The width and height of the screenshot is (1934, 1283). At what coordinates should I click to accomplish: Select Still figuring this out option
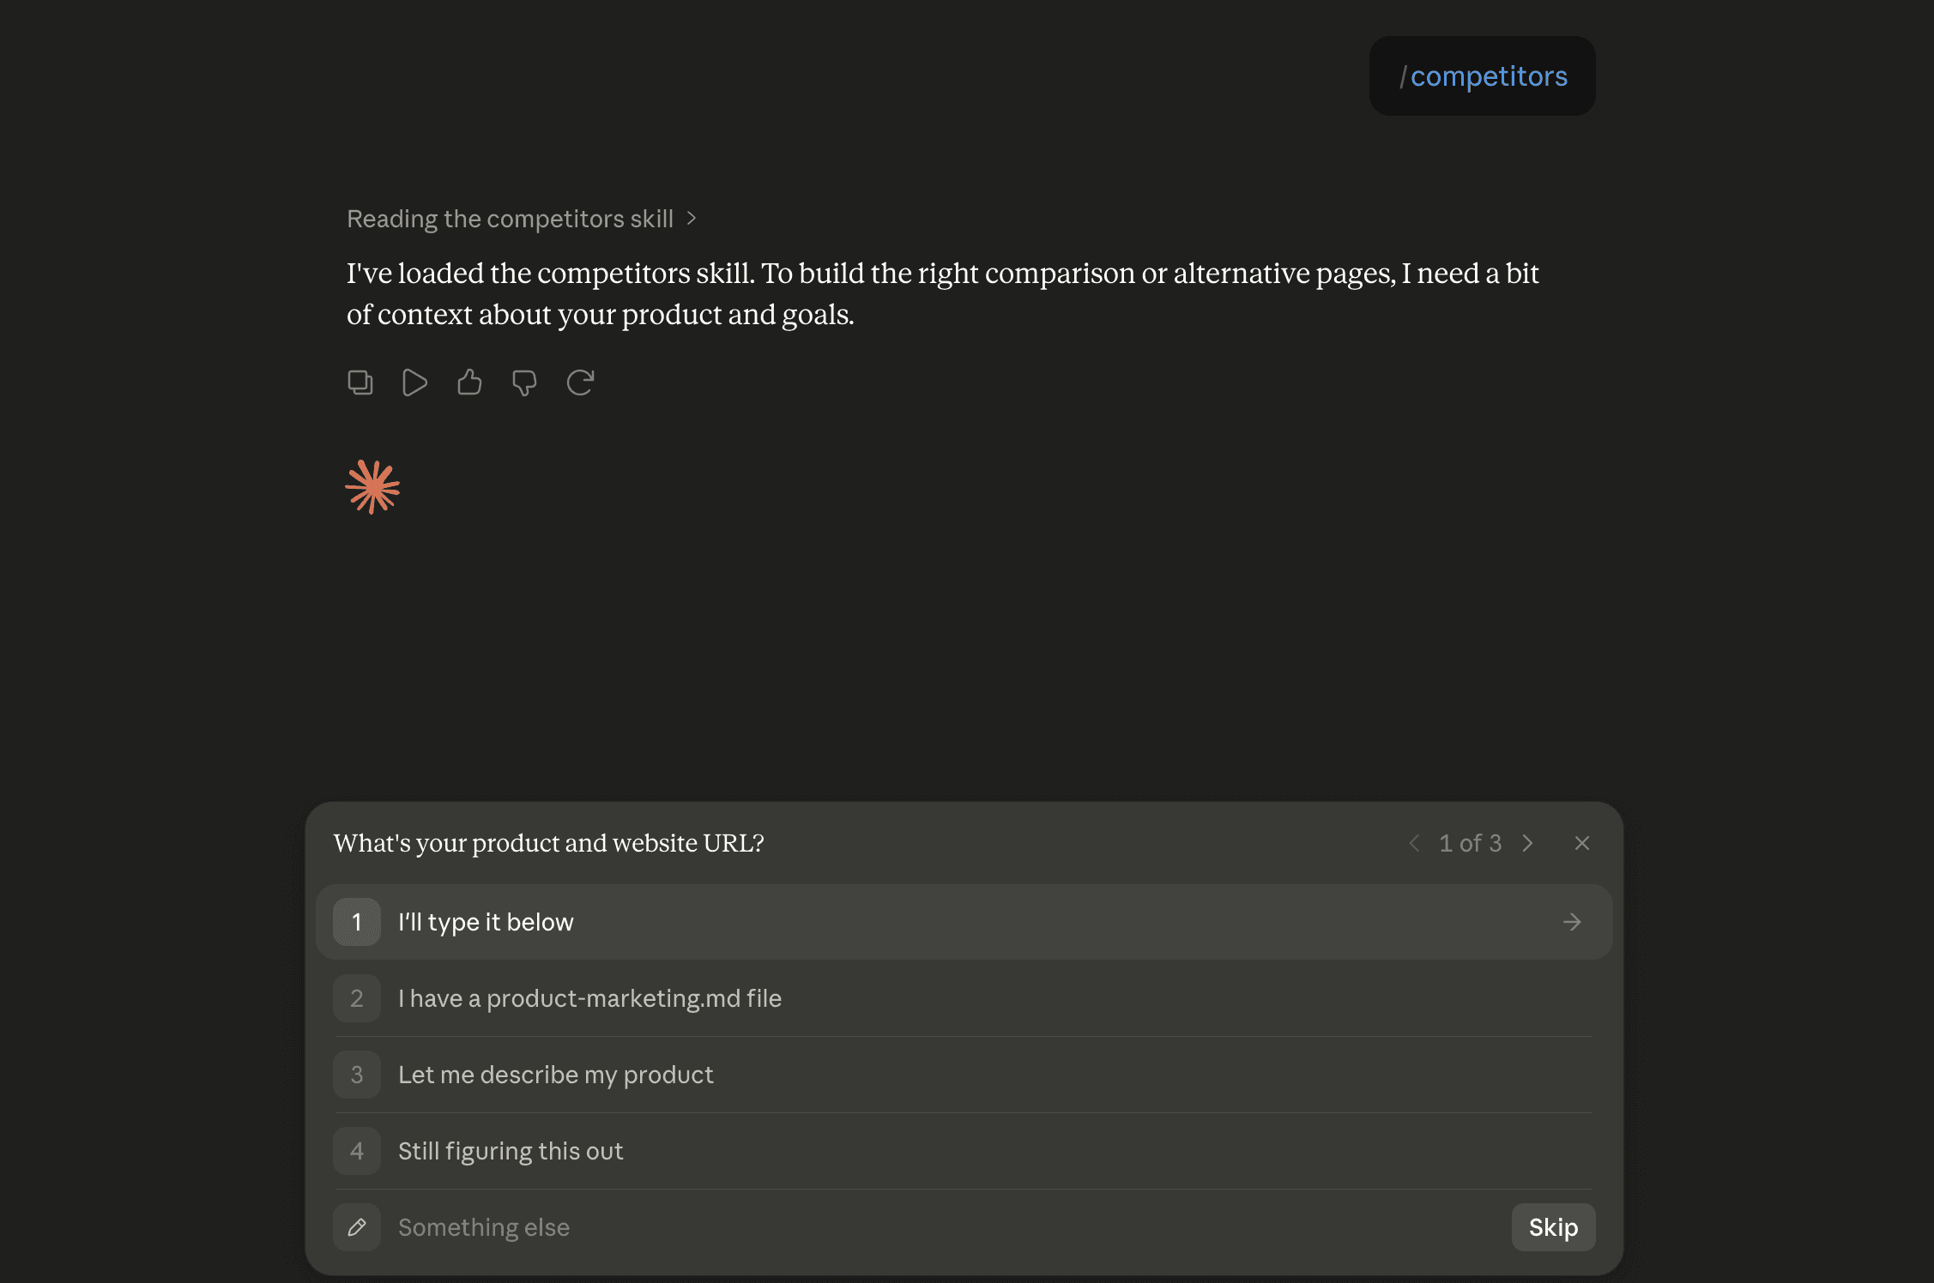[964, 1151]
